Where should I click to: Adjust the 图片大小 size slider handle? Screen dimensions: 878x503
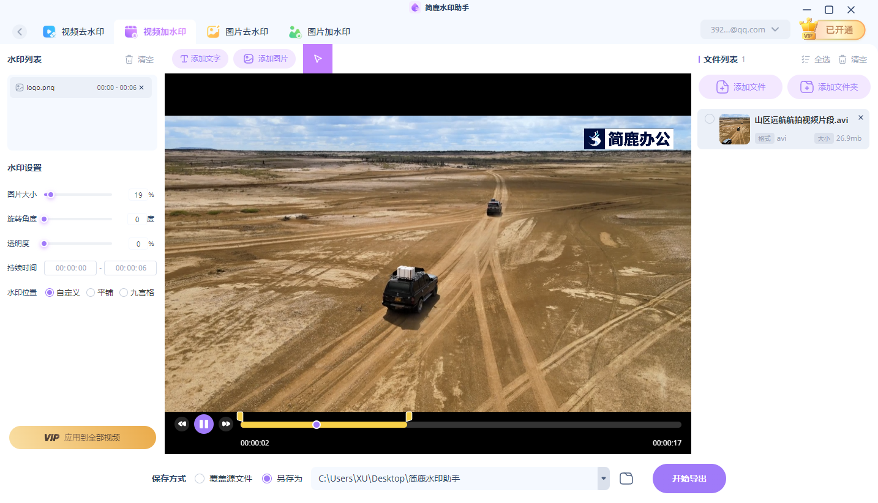[x=51, y=195]
